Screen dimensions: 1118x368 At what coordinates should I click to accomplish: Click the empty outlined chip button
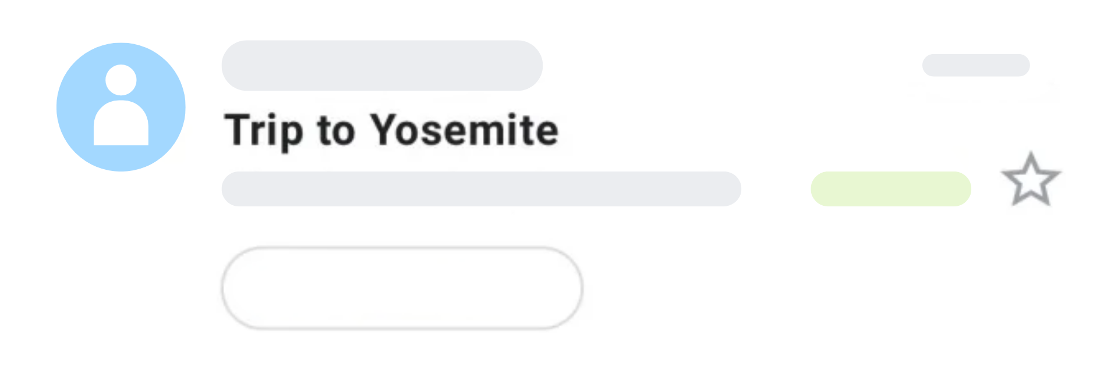402,288
